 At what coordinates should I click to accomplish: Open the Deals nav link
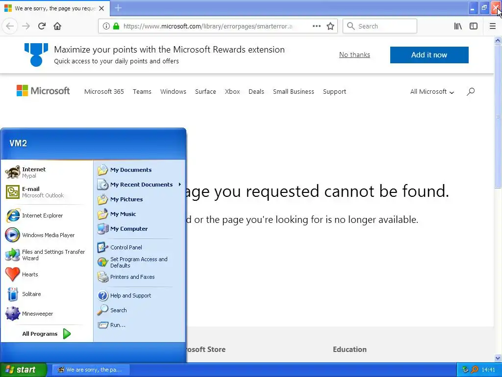(256, 92)
